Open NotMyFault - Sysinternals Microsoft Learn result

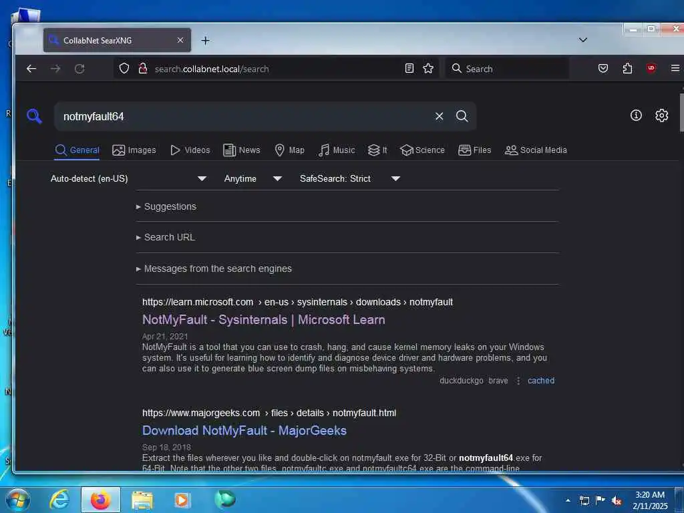click(x=263, y=319)
